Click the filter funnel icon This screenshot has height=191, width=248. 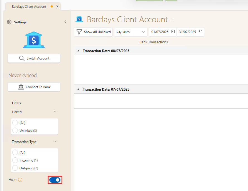pyautogui.click(x=79, y=32)
